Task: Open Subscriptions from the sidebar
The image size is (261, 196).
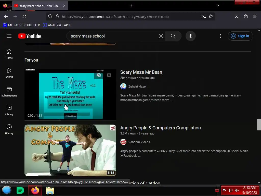Action: tap(9, 92)
